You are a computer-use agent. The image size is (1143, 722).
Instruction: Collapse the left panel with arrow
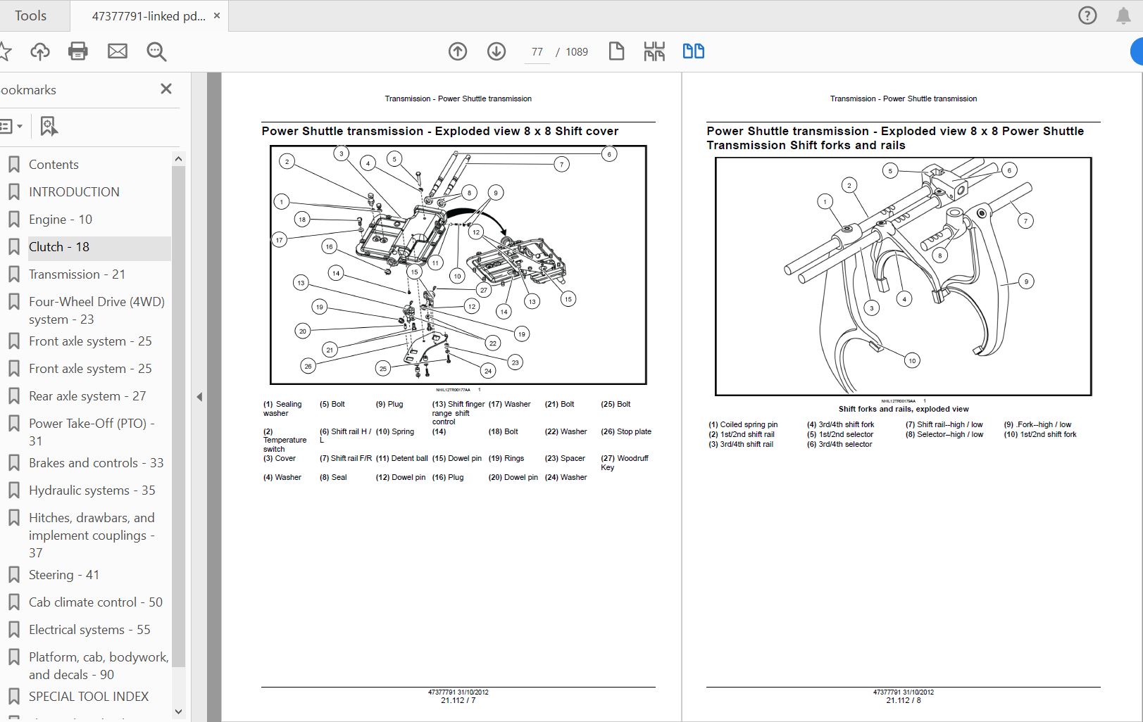pos(199,397)
